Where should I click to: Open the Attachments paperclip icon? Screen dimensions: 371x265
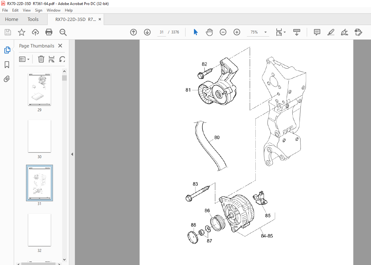click(7, 79)
